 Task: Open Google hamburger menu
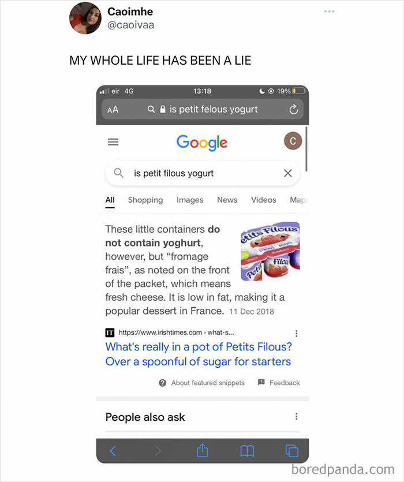coord(113,142)
